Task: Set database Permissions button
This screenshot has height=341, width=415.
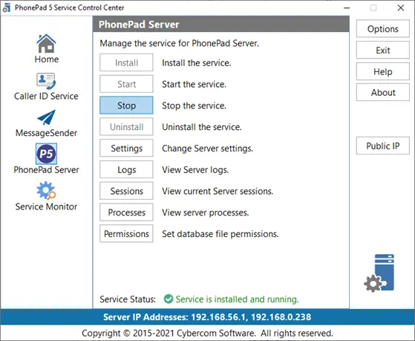Action: [126, 234]
